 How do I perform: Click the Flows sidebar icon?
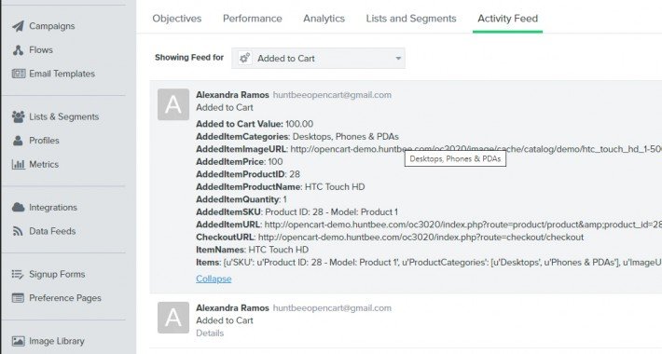(x=18, y=50)
